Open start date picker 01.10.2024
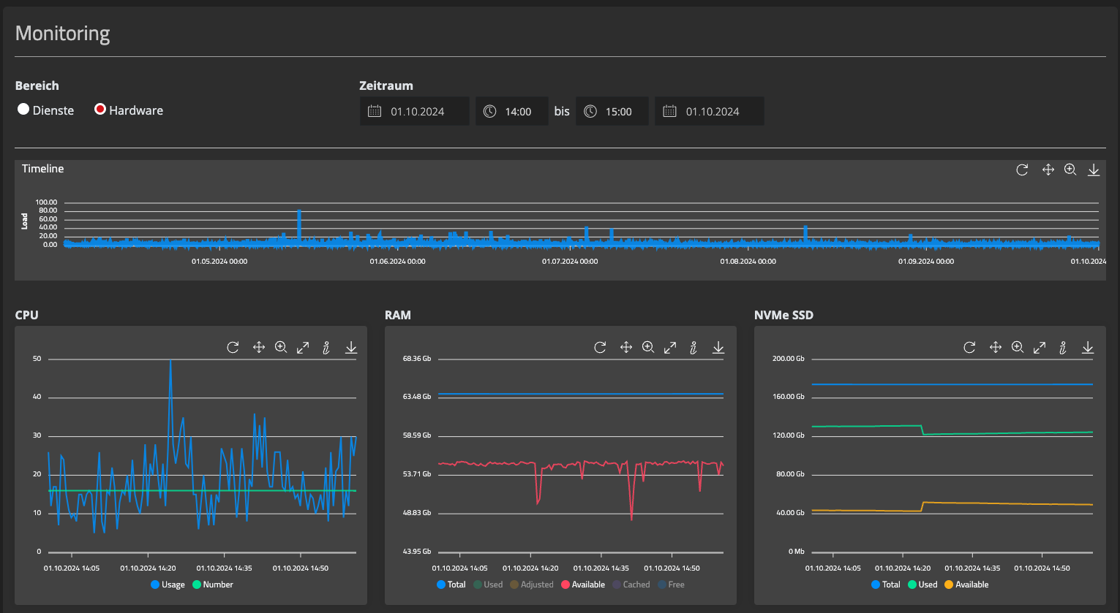This screenshot has width=1120, height=613. pyautogui.click(x=414, y=111)
